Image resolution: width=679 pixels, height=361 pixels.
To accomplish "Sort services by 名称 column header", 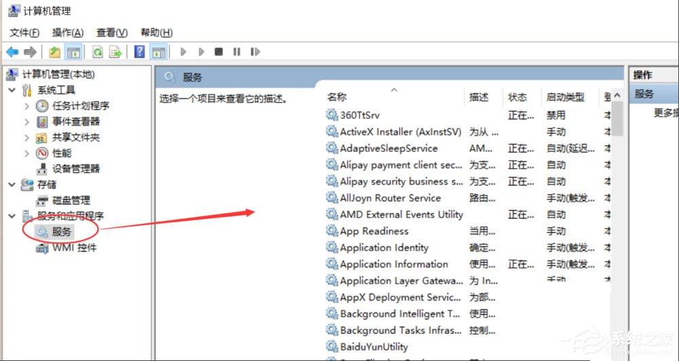I will [337, 97].
